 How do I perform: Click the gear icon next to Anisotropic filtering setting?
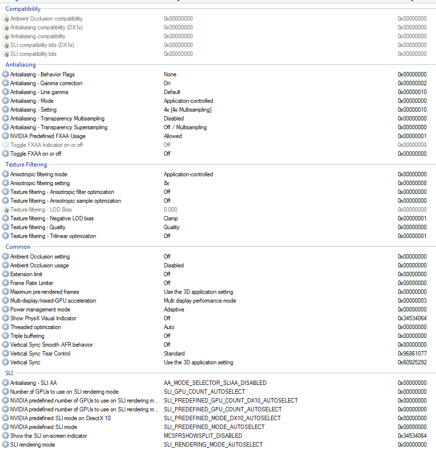coord(5,183)
